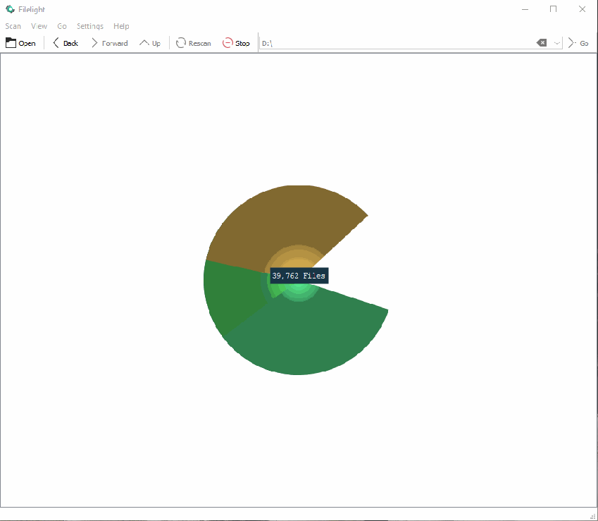The width and height of the screenshot is (598, 521).
Task: Open the Go menu
Action: pos(62,26)
